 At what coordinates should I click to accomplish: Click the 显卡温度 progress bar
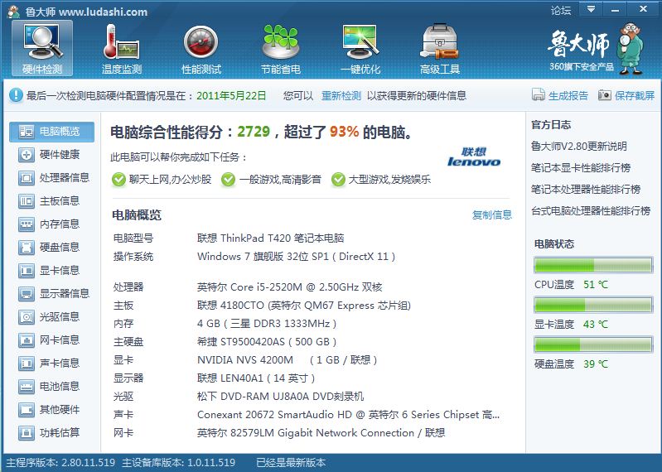point(593,305)
